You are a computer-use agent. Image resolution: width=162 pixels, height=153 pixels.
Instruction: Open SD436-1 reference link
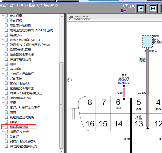pos(124,80)
